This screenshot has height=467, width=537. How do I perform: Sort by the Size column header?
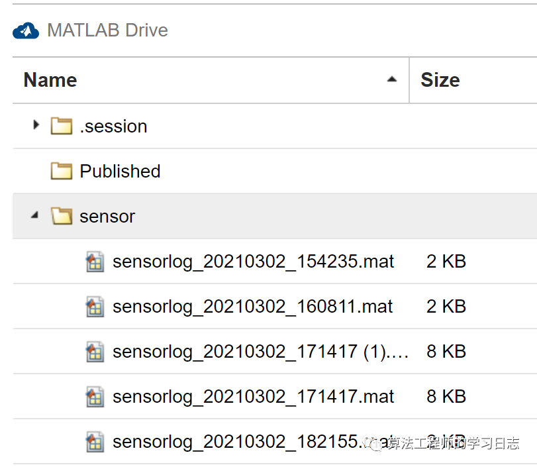pos(440,80)
